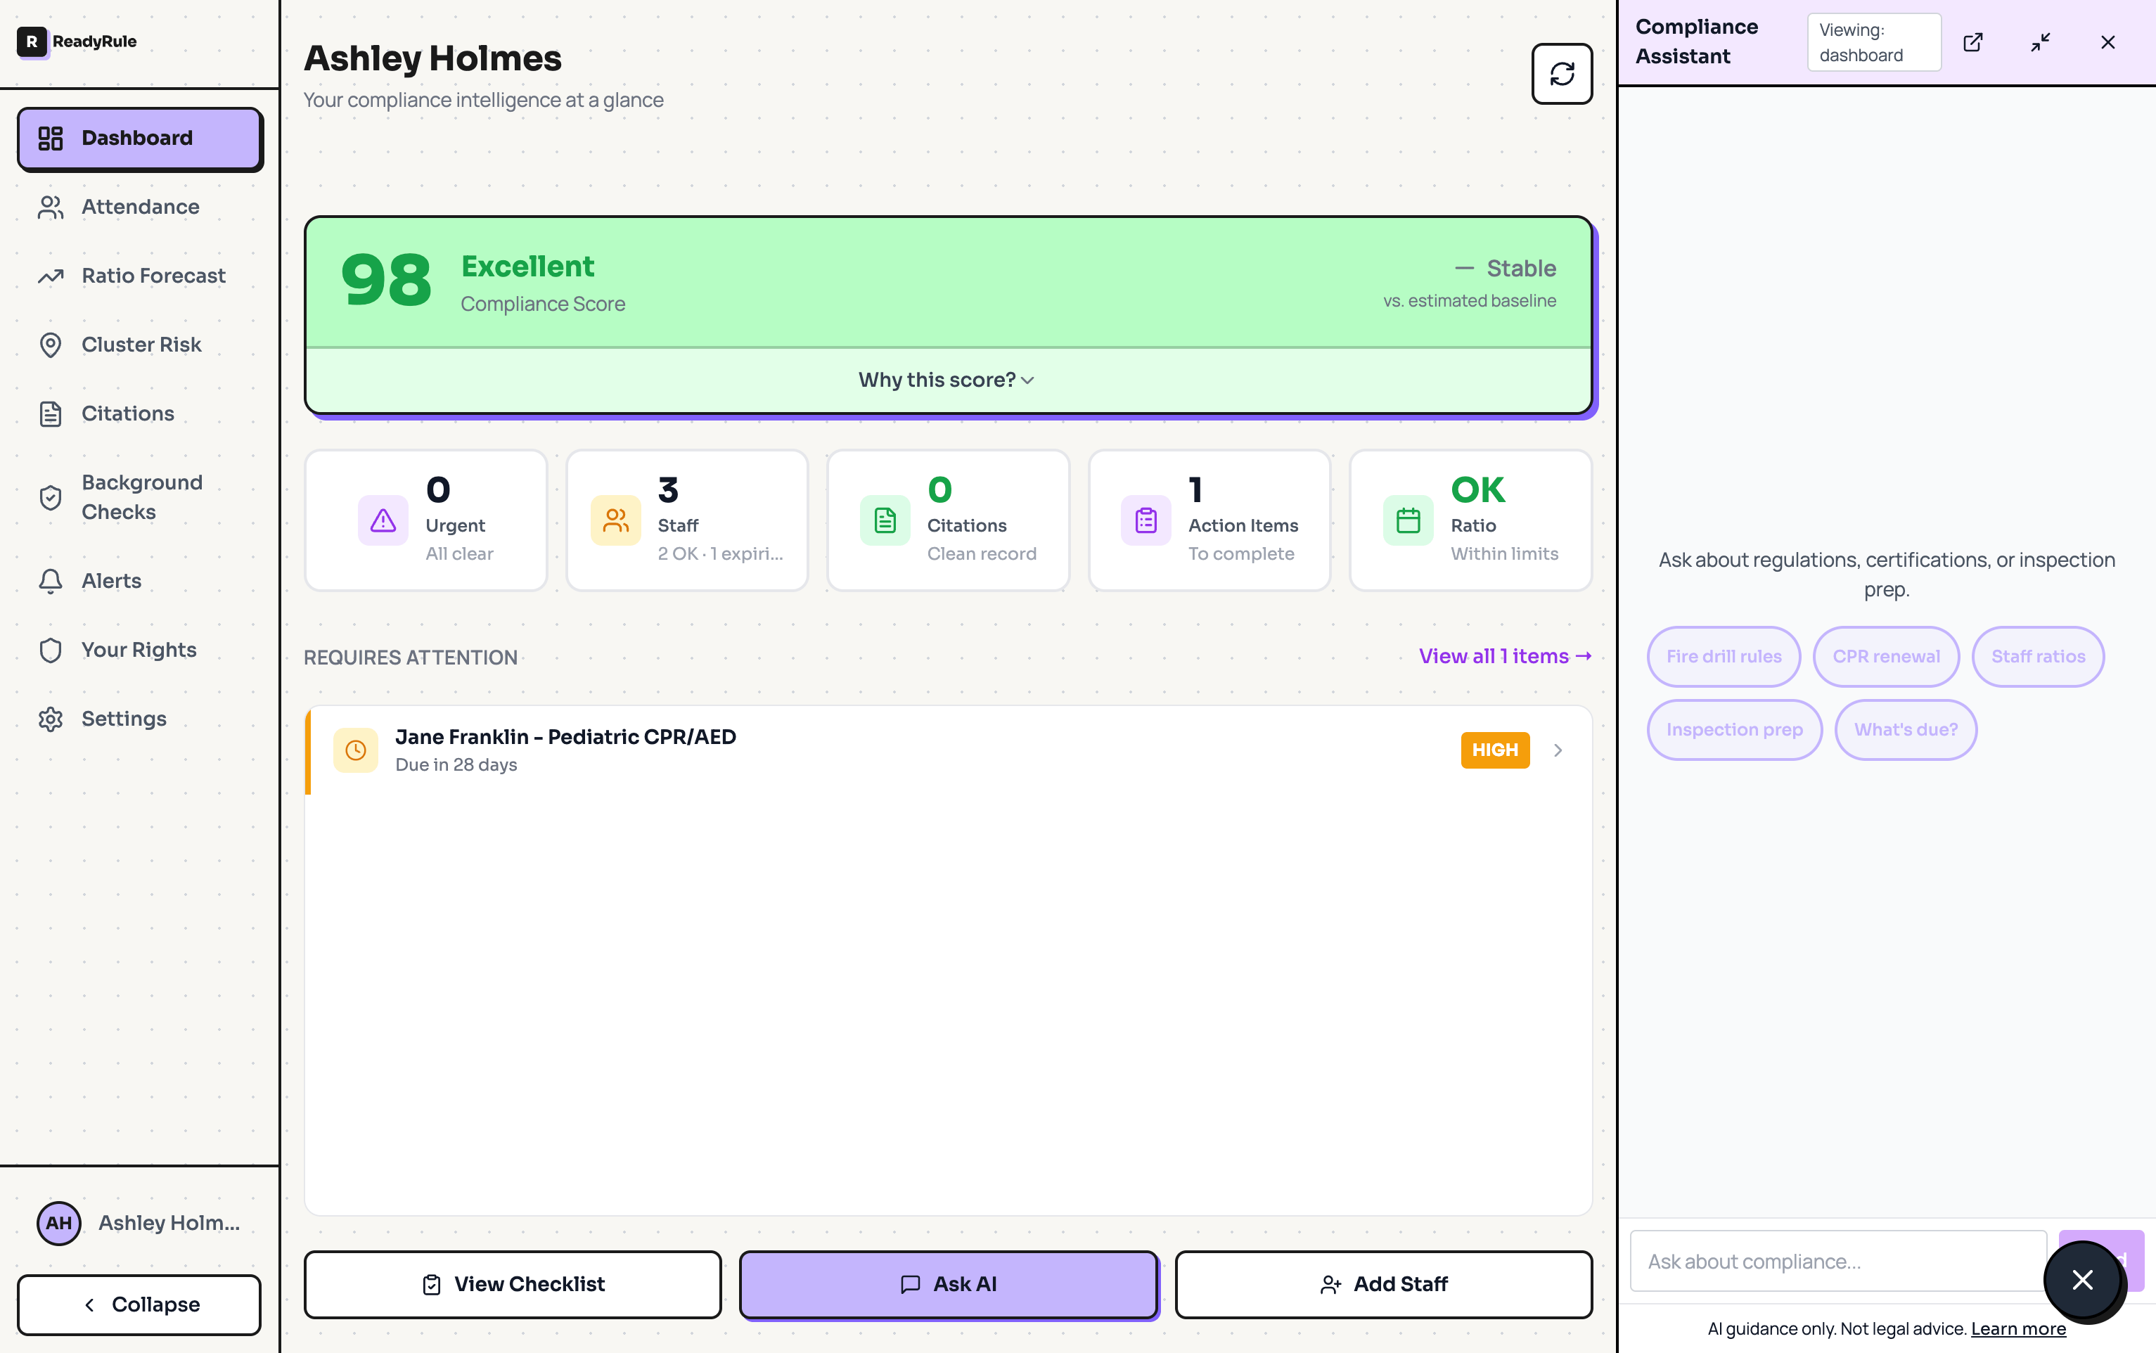This screenshot has height=1353, width=2156.
Task: Go to Ratio Forecast page
Action: [x=153, y=276]
